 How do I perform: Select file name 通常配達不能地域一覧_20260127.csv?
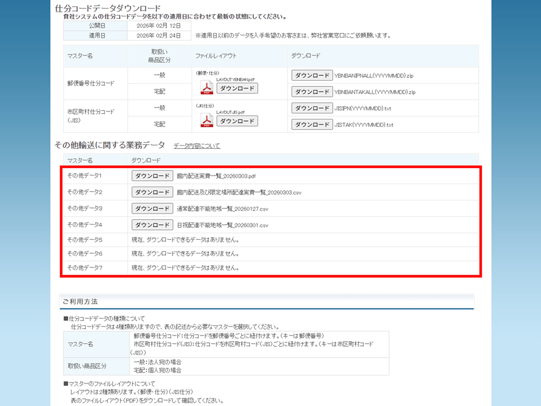(x=222, y=209)
